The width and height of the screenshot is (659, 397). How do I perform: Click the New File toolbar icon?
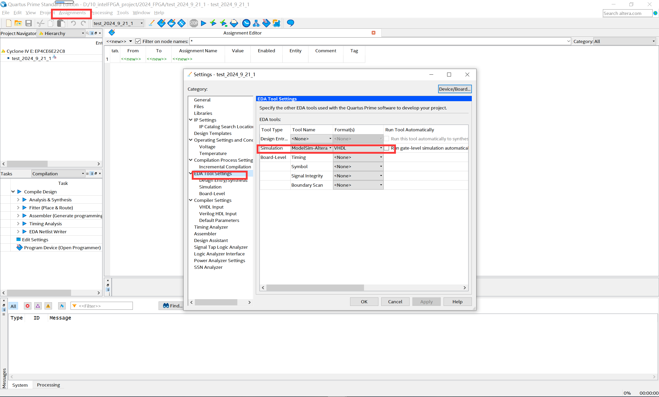pos(8,23)
